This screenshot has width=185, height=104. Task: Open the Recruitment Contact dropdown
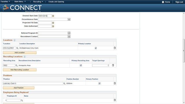tap(69, 37)
